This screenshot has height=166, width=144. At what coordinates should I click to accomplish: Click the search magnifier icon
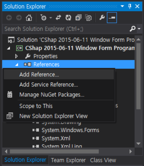point(132,29)
